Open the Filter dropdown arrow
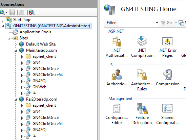 157,23
